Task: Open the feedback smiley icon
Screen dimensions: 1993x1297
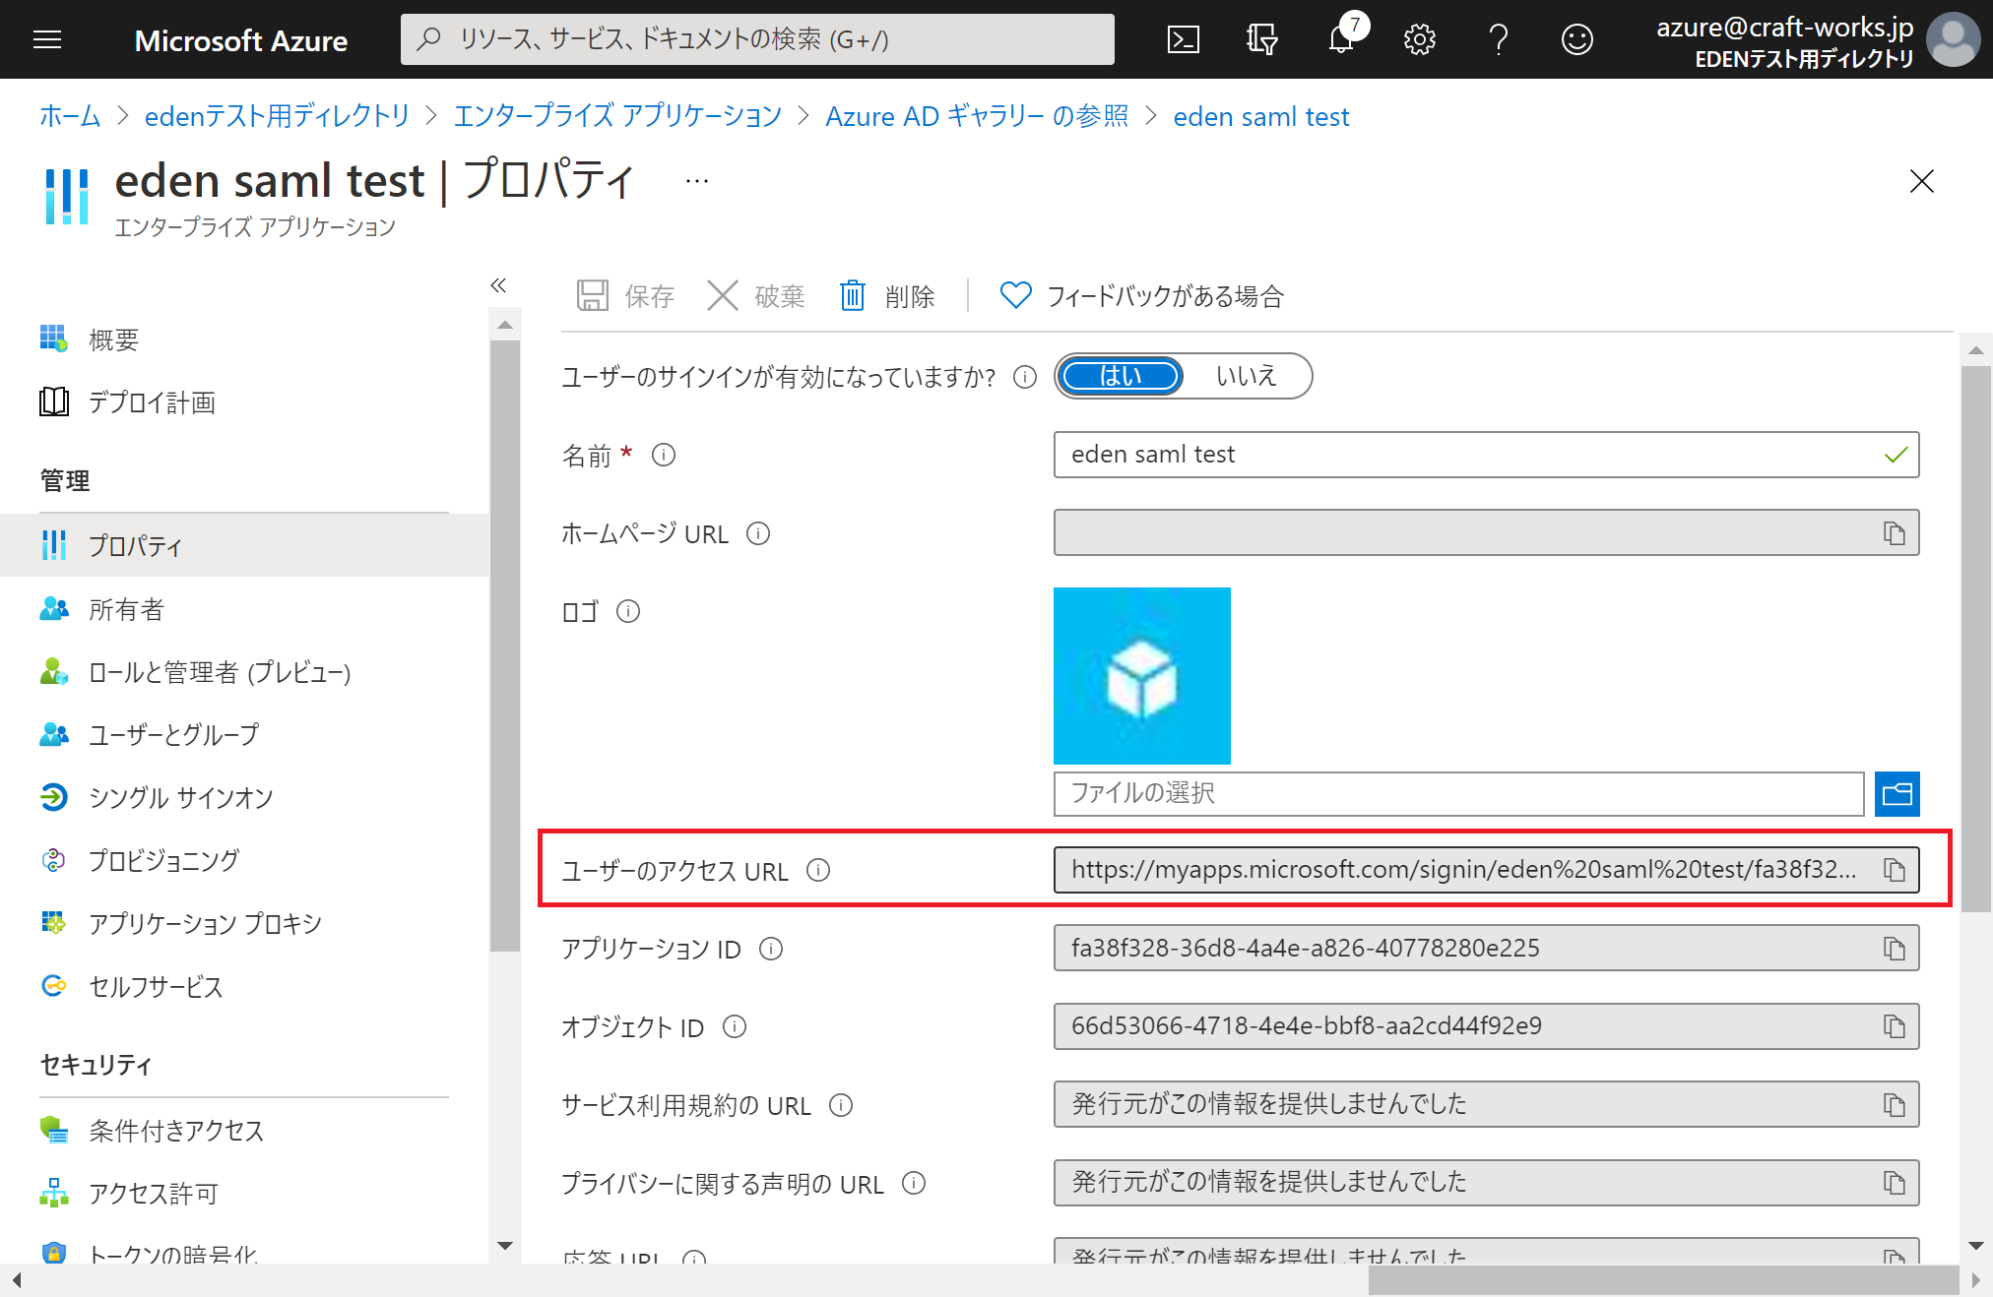Action: tap(1576, 39)
